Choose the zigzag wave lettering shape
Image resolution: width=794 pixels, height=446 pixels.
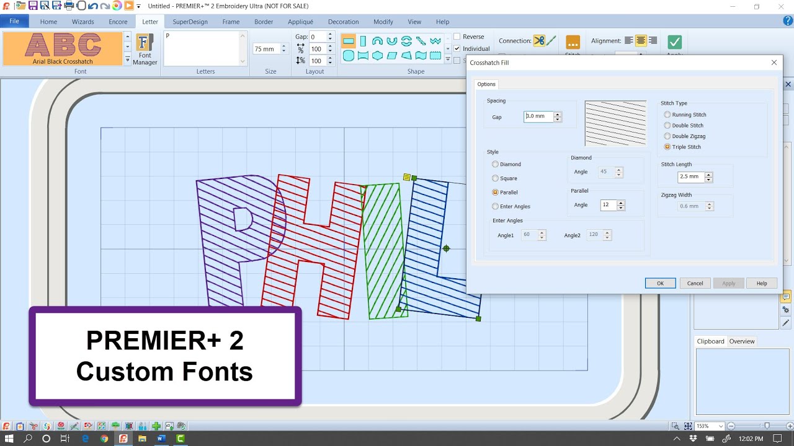435,42
